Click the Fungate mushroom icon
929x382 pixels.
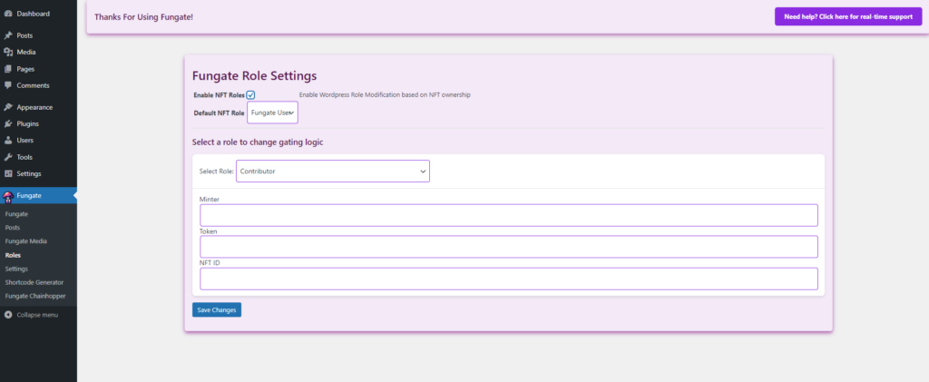(8, 195)
